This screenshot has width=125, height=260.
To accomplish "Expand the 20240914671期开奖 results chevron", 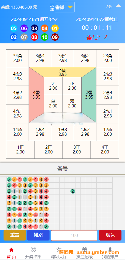I will coord(55,19).
